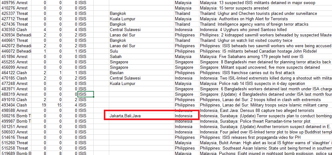This screenshot has width=332, height=155.
Task: Click the cell with ID 501251
Action: click(8, 127)
